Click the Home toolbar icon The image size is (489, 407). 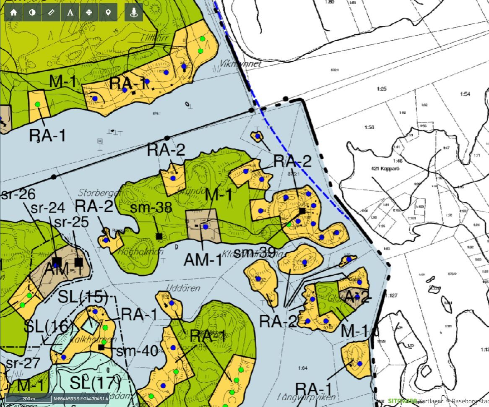coord(13,12)
